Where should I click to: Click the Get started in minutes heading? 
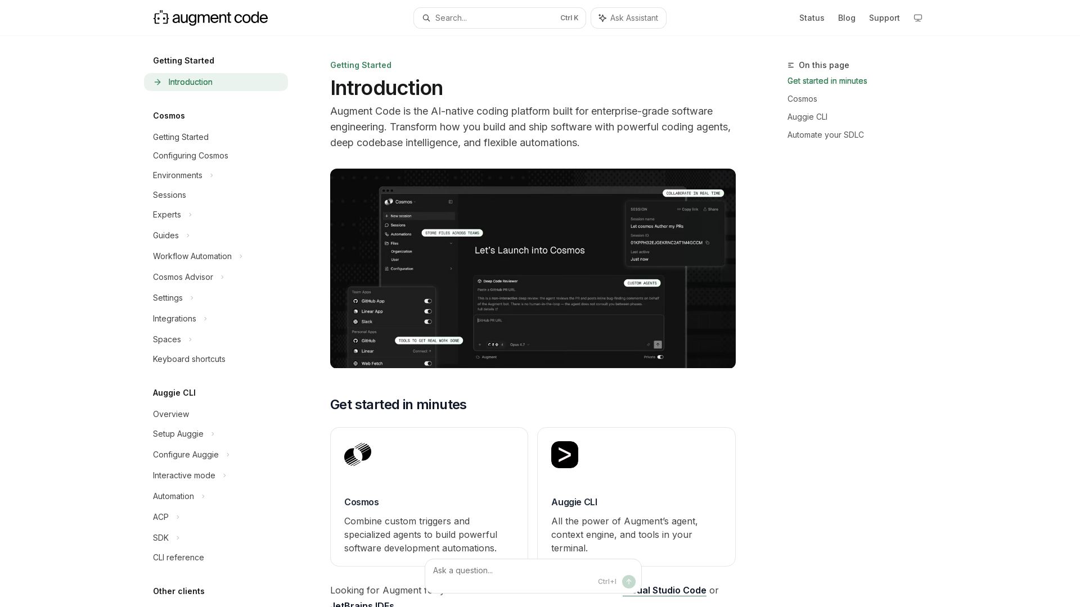pos(398,405)
